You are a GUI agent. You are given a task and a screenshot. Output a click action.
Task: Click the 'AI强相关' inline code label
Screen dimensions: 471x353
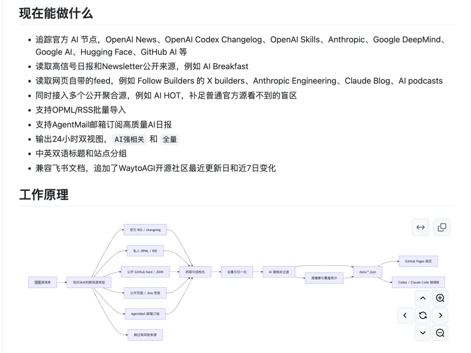pyautogui.click(x=129, y=139)
